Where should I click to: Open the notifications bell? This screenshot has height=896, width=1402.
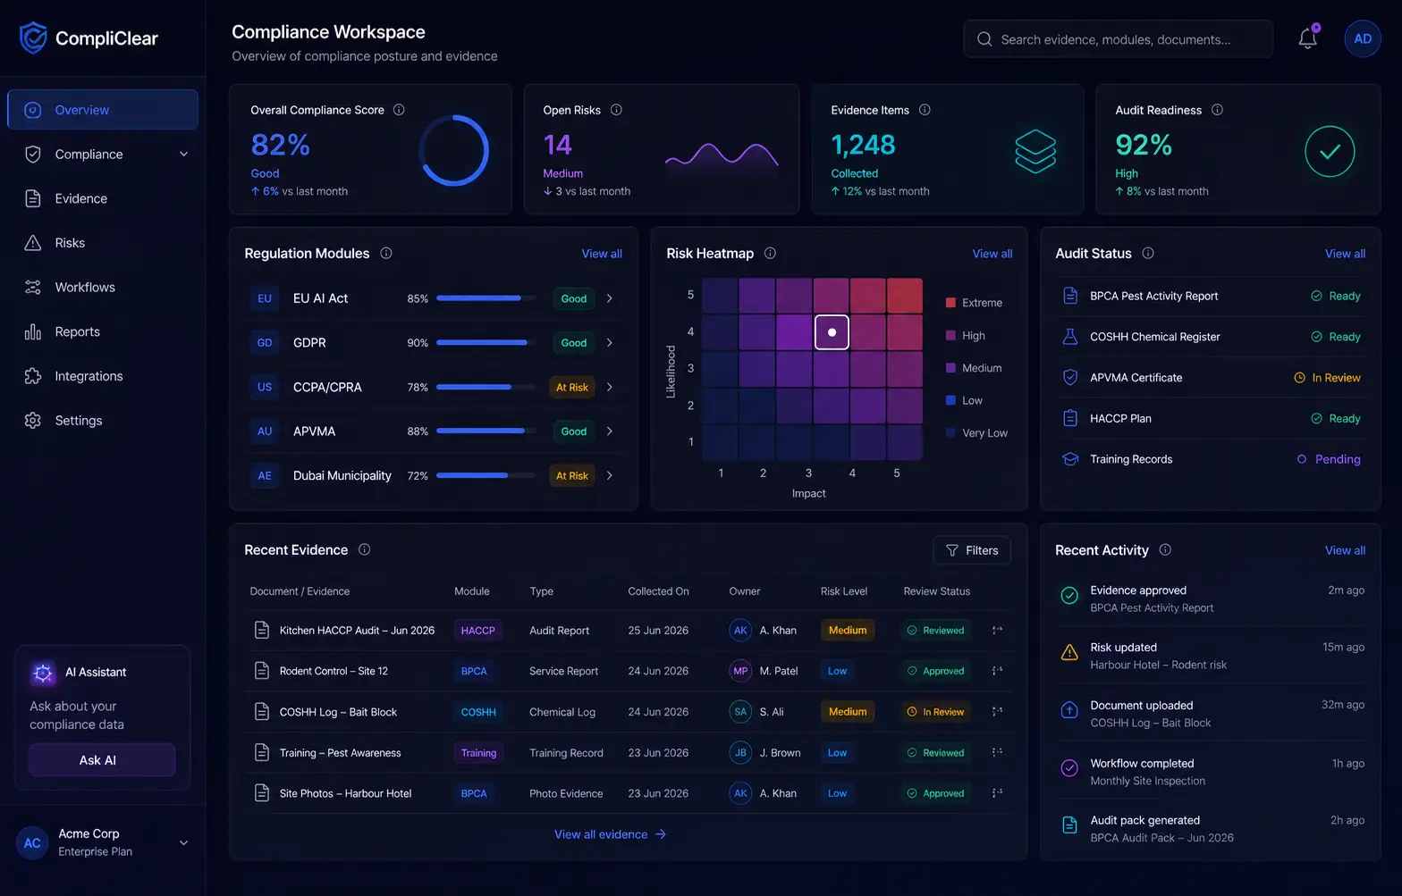click(x=1307, y=38)
